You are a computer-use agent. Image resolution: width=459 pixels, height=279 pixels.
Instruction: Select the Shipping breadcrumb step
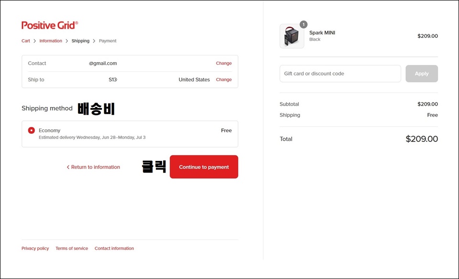[x=80, y=41]
